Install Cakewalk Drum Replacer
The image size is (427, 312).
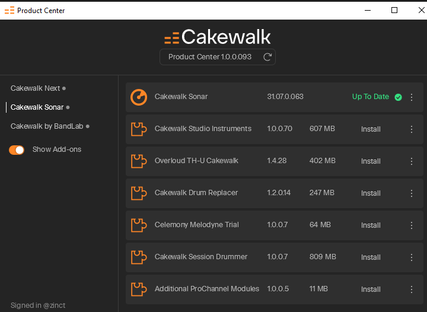(371, 193)
